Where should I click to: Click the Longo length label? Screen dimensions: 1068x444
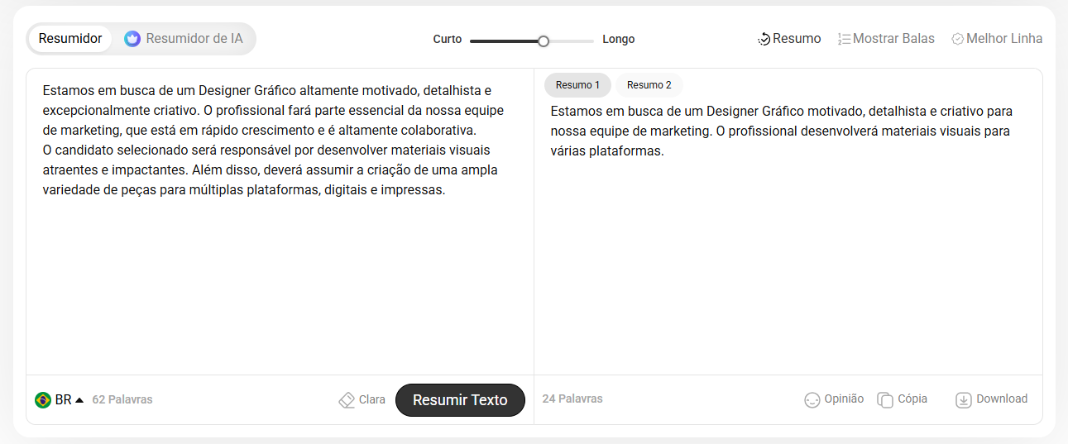pos(618,40)
